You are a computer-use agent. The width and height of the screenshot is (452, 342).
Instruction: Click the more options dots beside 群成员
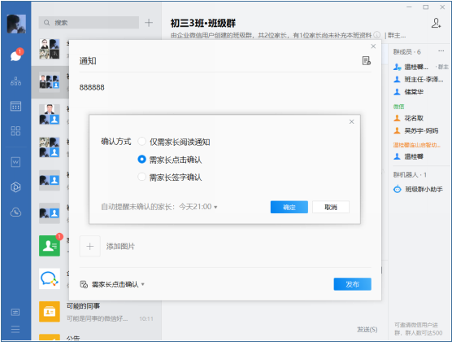pos(441,51)
